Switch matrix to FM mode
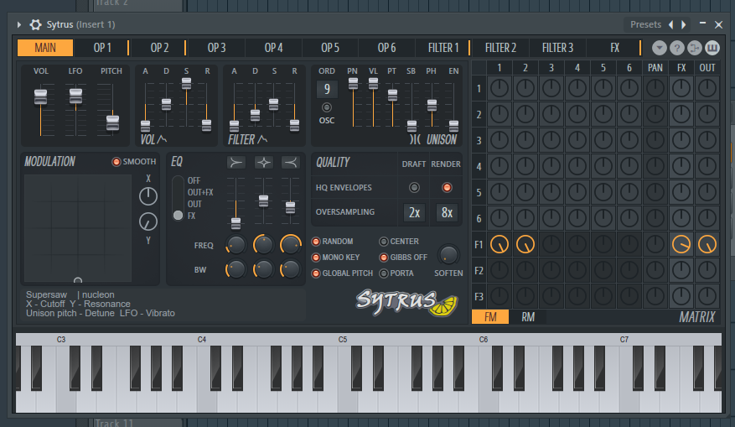 click(490, 317)
